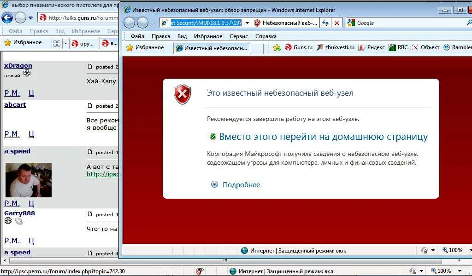Viewport: 472px width, 276px height.
Task: Open the Файл menu in the guns.ru window
Action: (15, 31)
